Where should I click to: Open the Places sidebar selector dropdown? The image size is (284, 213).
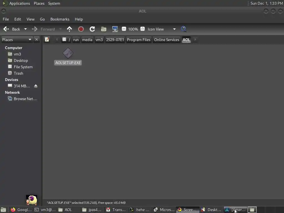pyautogui.click(x=17, y=40)
